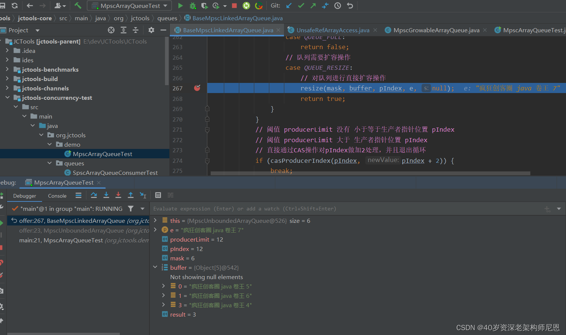Click the editor horizontal scrollbar
Screen dimensions: 566x335
coord(370,173)
